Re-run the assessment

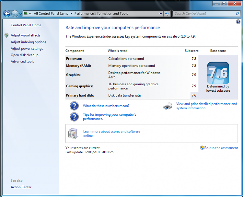221,148
